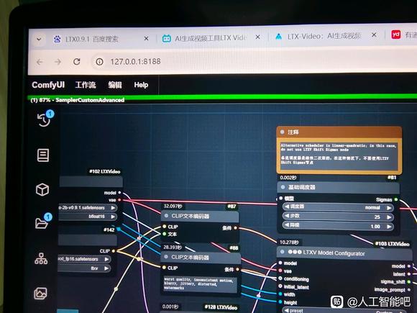Advance 调度器 normal to next option
The width and height of the screenshot is (417, 313).
tap(389, 208)
